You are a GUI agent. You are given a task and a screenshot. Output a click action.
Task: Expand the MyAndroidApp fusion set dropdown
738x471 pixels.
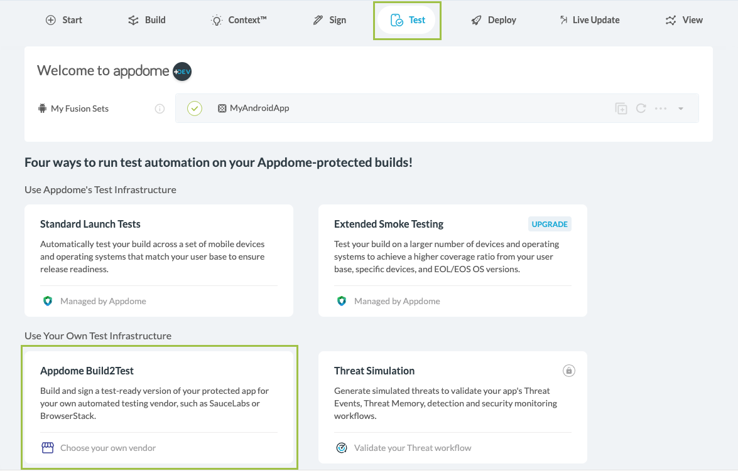coord(681,108)
